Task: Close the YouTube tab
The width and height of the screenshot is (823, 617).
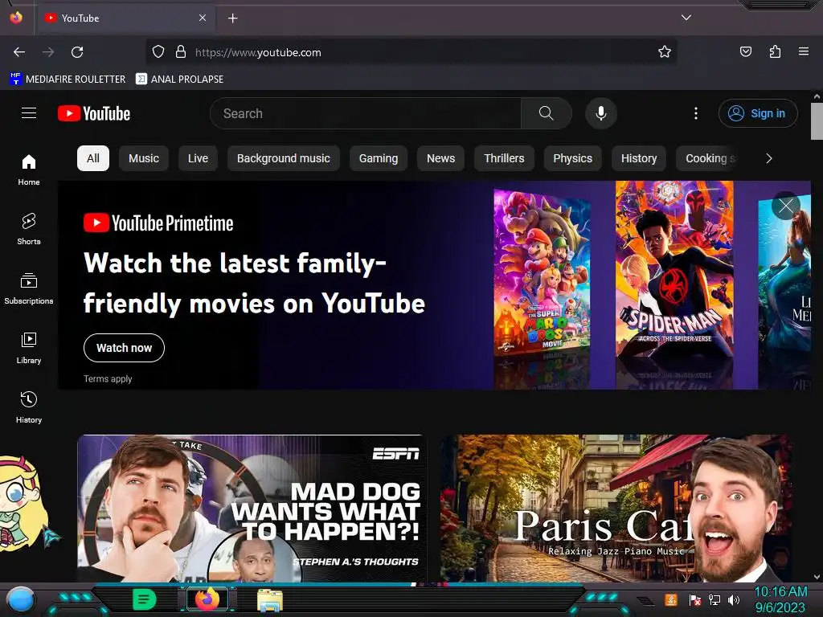Action: point(203,18)
